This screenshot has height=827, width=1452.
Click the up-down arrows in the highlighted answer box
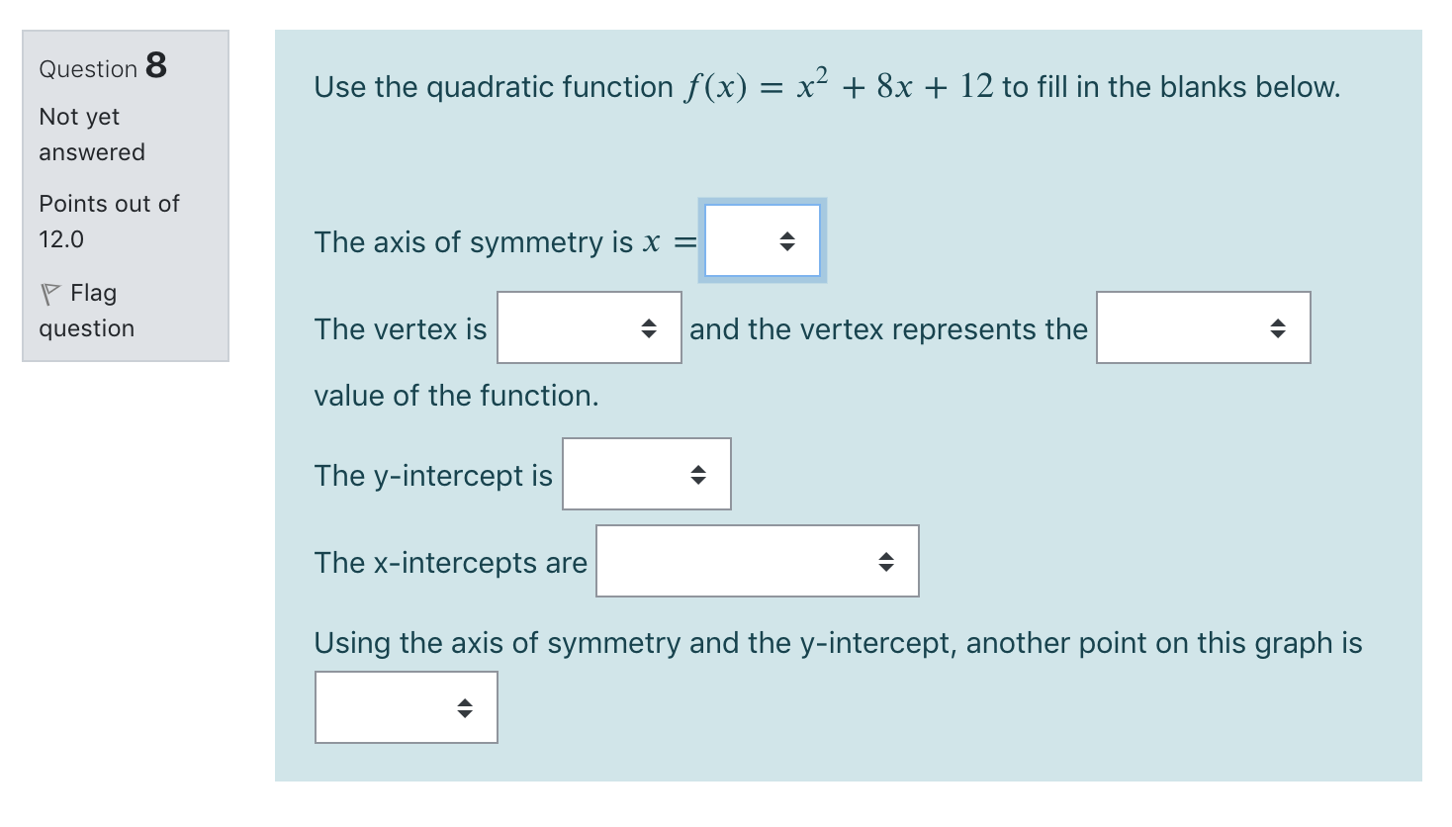pyautogui.click(x=786, y=240)
